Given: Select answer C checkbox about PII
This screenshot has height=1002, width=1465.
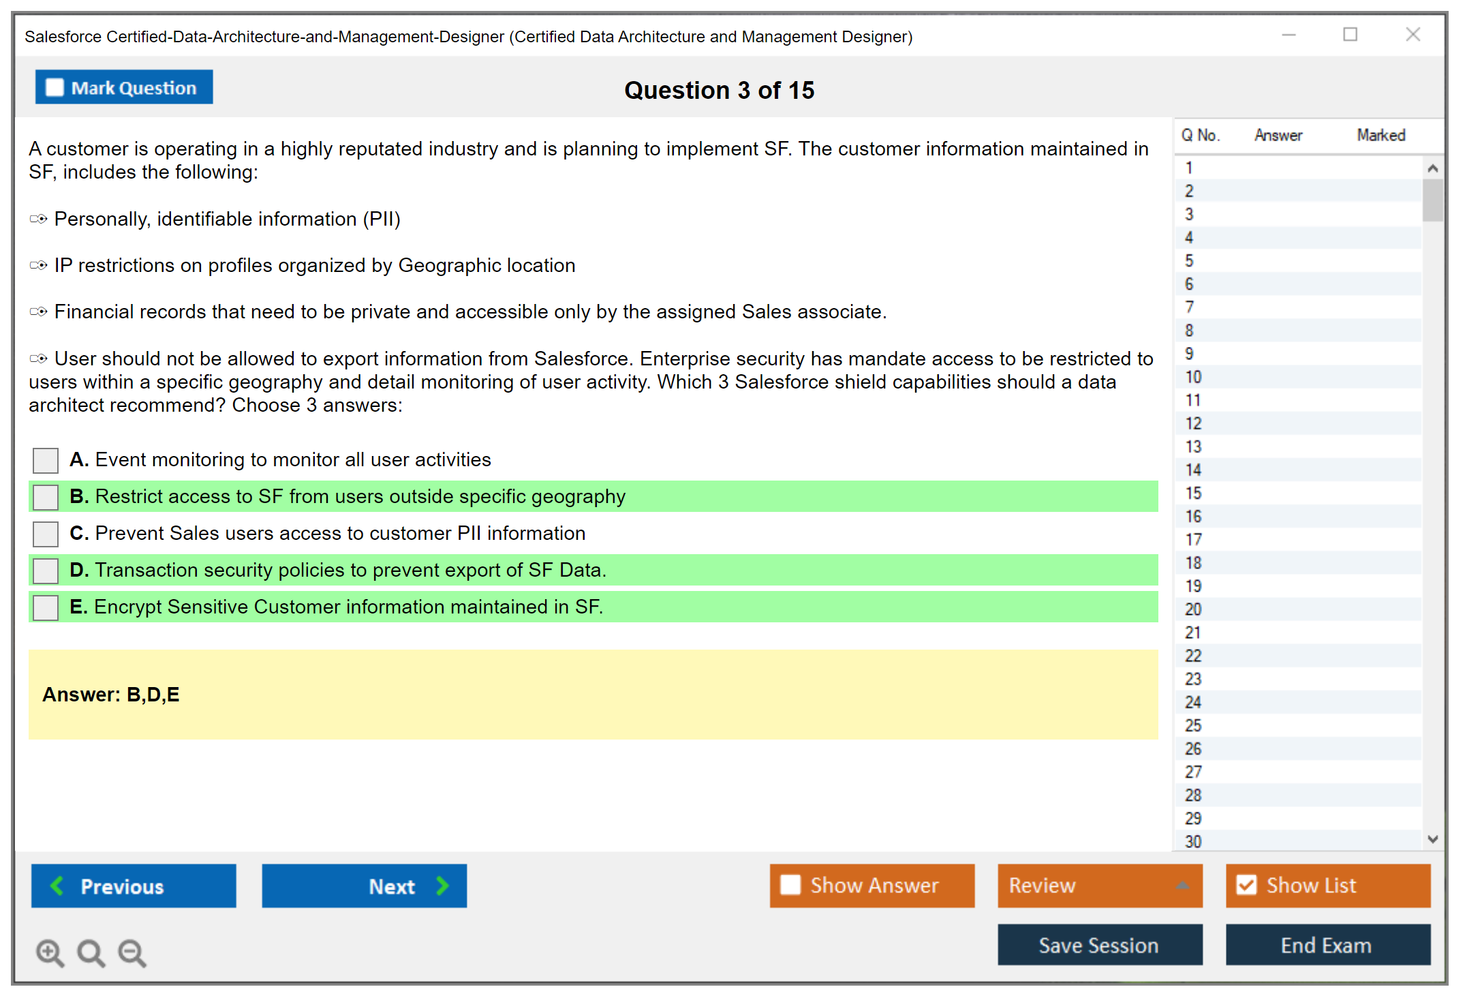Looking at the screenshot, I should click(x=46, y=534).
